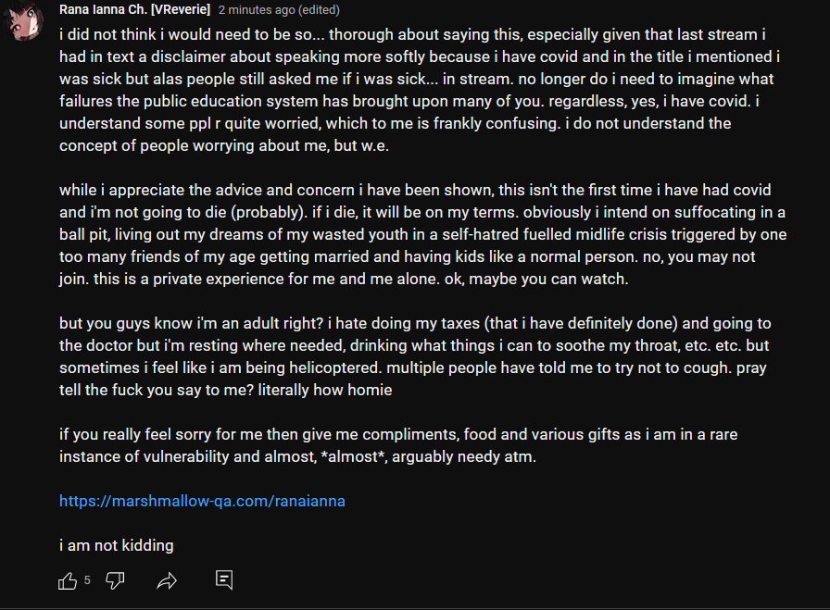Click the line starting 'concept of people worrying'

(224, 145)
